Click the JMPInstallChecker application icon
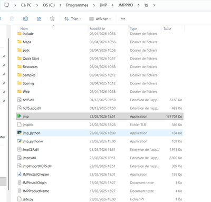The image size is (211, 202). pos(20,174)
